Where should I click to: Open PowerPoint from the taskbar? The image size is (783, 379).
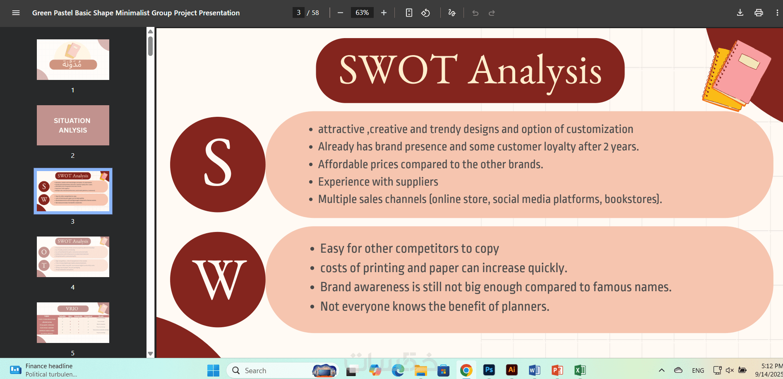point(557,370)
